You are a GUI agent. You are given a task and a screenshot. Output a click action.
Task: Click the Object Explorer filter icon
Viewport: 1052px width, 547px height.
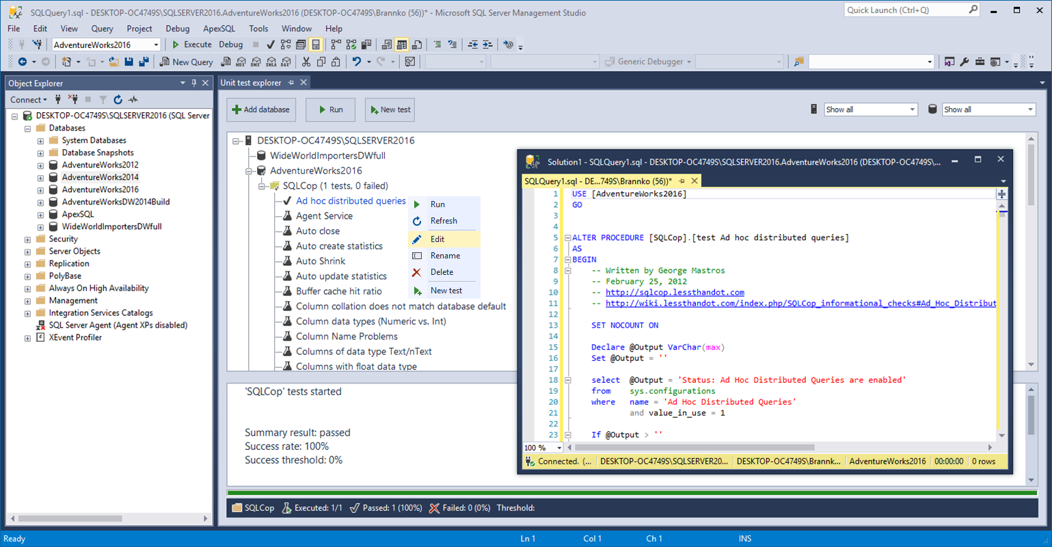pos(103,100)
